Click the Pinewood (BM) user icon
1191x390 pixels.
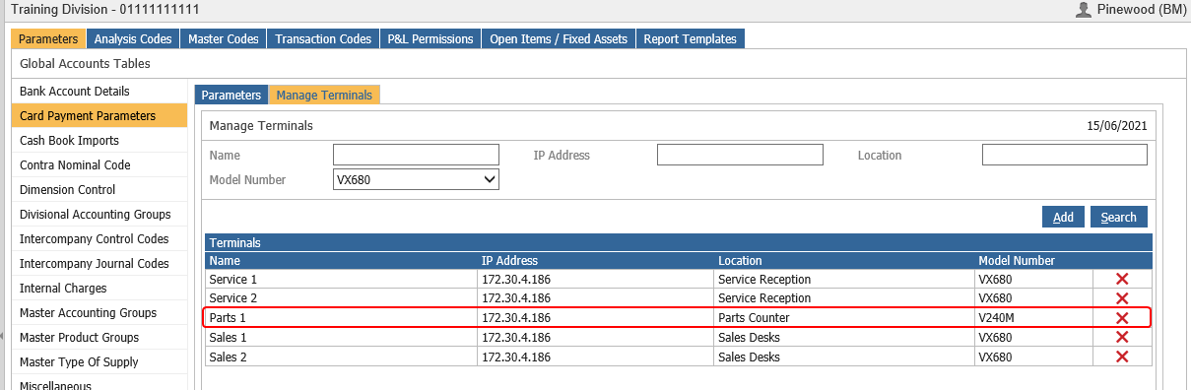coord(1084,10)
